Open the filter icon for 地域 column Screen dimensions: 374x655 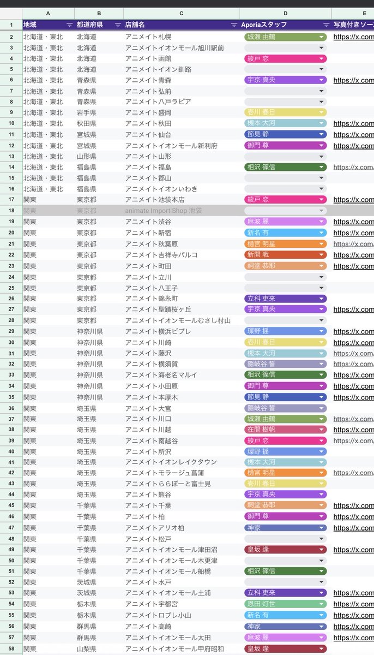click(x=69, y=25)
